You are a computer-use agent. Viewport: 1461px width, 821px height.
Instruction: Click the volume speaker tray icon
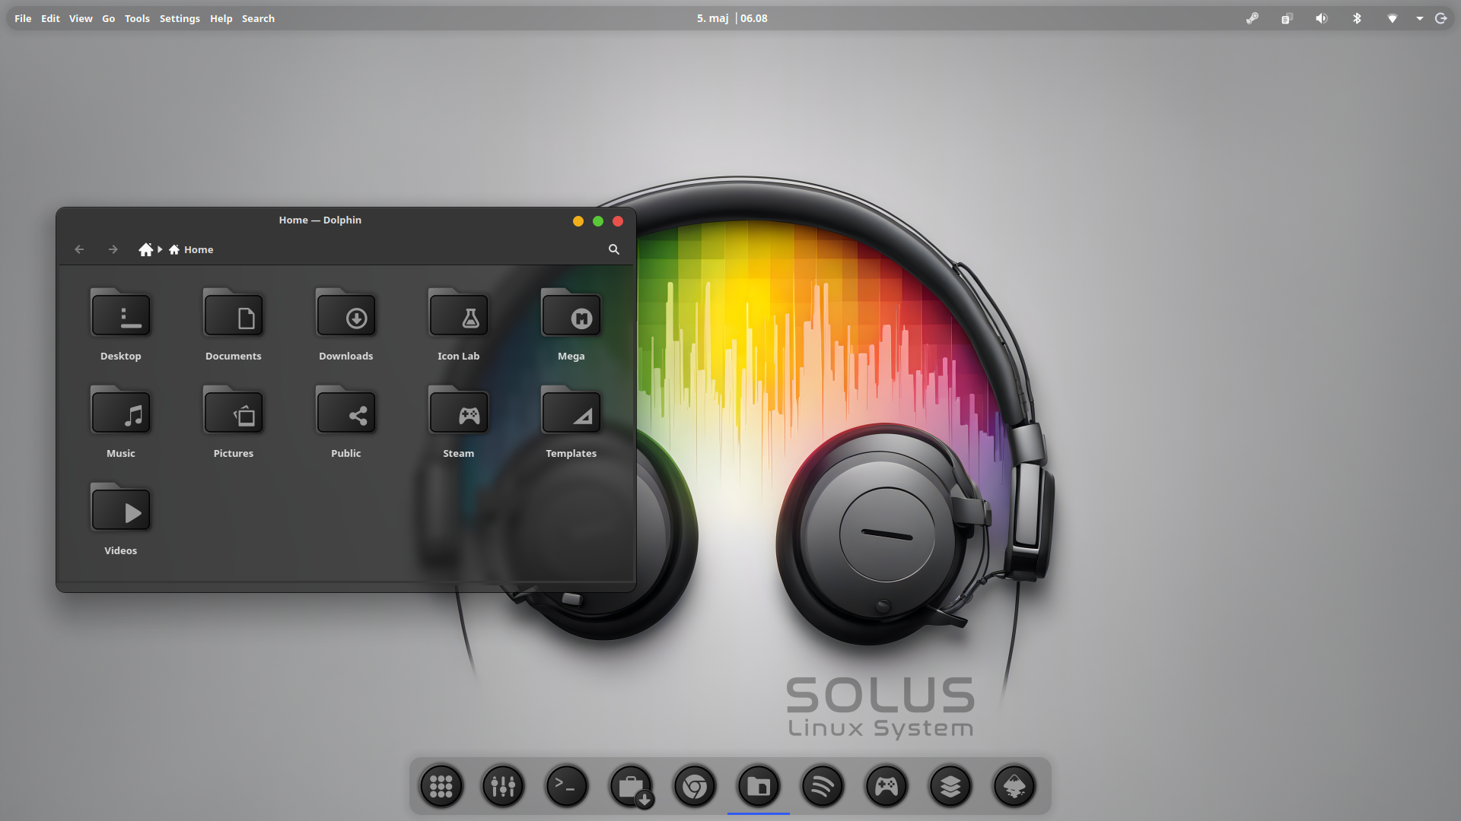[1322, 18]
